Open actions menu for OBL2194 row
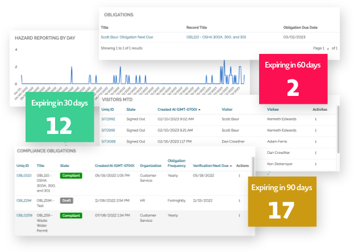The height and width of the screenshot is (252, 354). click(240, 200)
